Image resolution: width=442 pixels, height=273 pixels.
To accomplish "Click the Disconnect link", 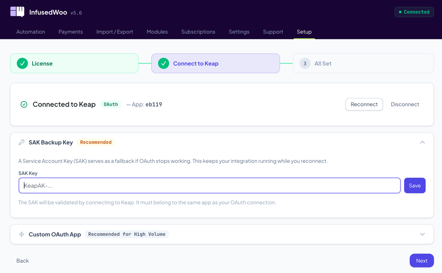I will click(405, 104).
